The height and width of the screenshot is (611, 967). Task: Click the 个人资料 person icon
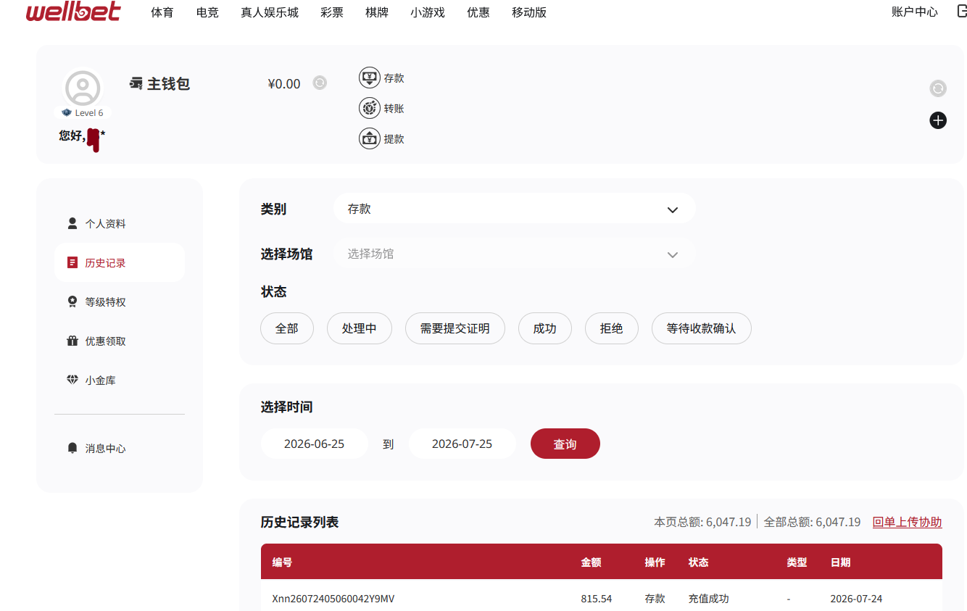tap(72, 223)
